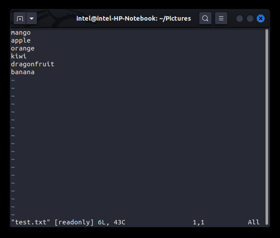Place cursor on the word mango
Viewport: 280px width, 238px height.
[x=21, y=32]
